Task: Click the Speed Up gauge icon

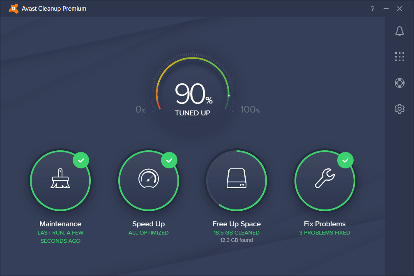Action: (x=148, y=179)
